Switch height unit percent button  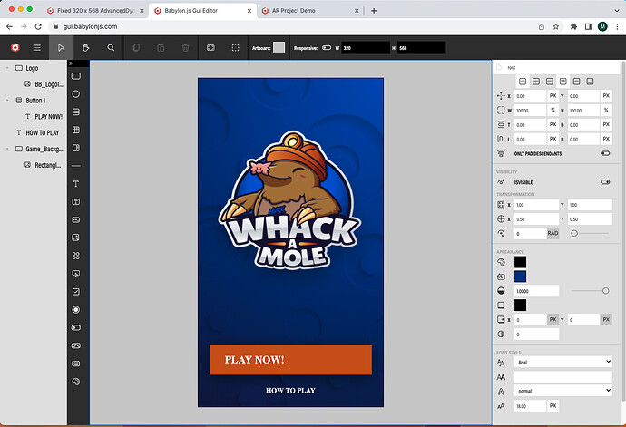coord(606,110)
